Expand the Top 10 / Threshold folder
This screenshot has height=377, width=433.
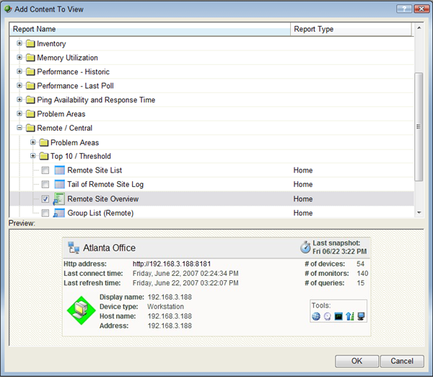pyautogui.click(x=33, y=156)
